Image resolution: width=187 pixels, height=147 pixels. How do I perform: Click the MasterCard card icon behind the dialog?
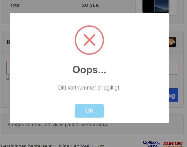click(x=172, y=42)
